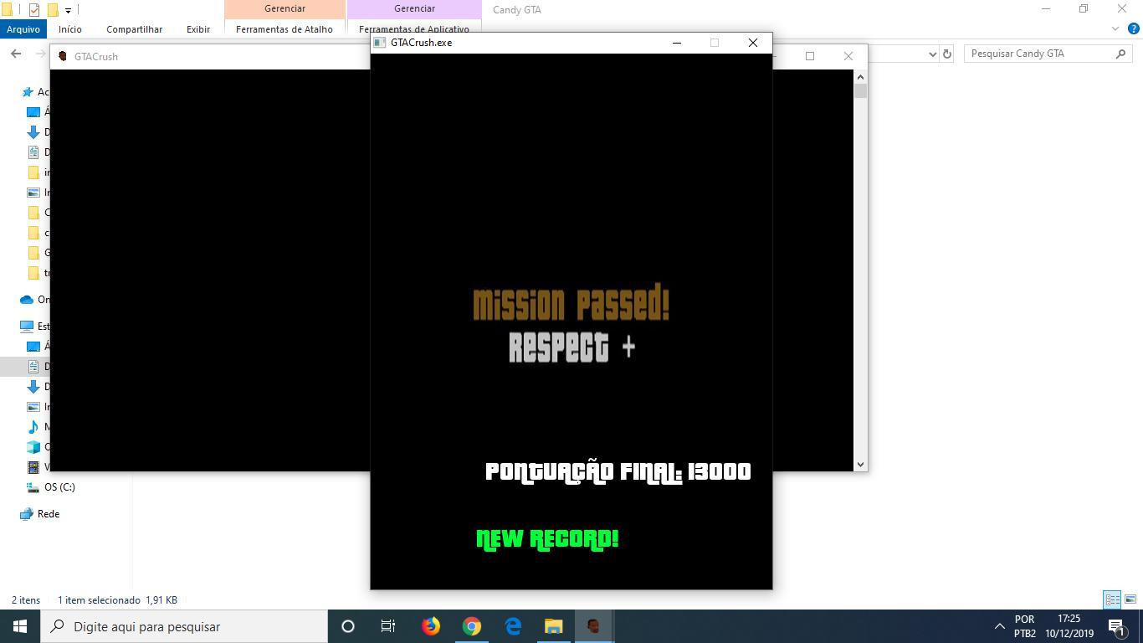Screen dimensions: 1143x643
Task: Click the Respect + text
Action: tap(572, 347)
